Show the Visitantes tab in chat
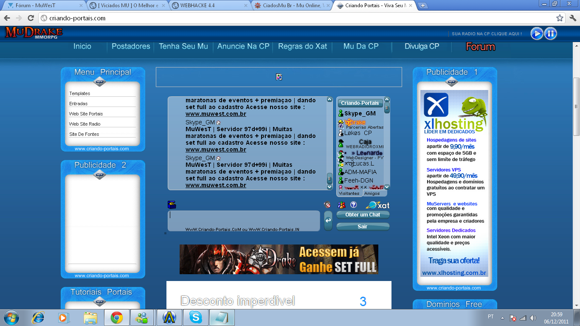Viewport: 580px width, 326px height. (349, 193)
